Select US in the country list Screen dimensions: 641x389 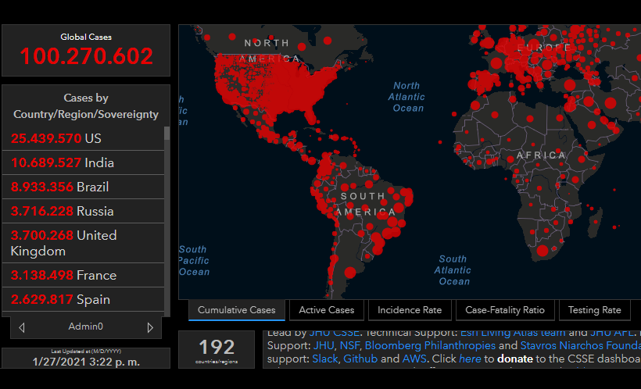click(84, 138)
